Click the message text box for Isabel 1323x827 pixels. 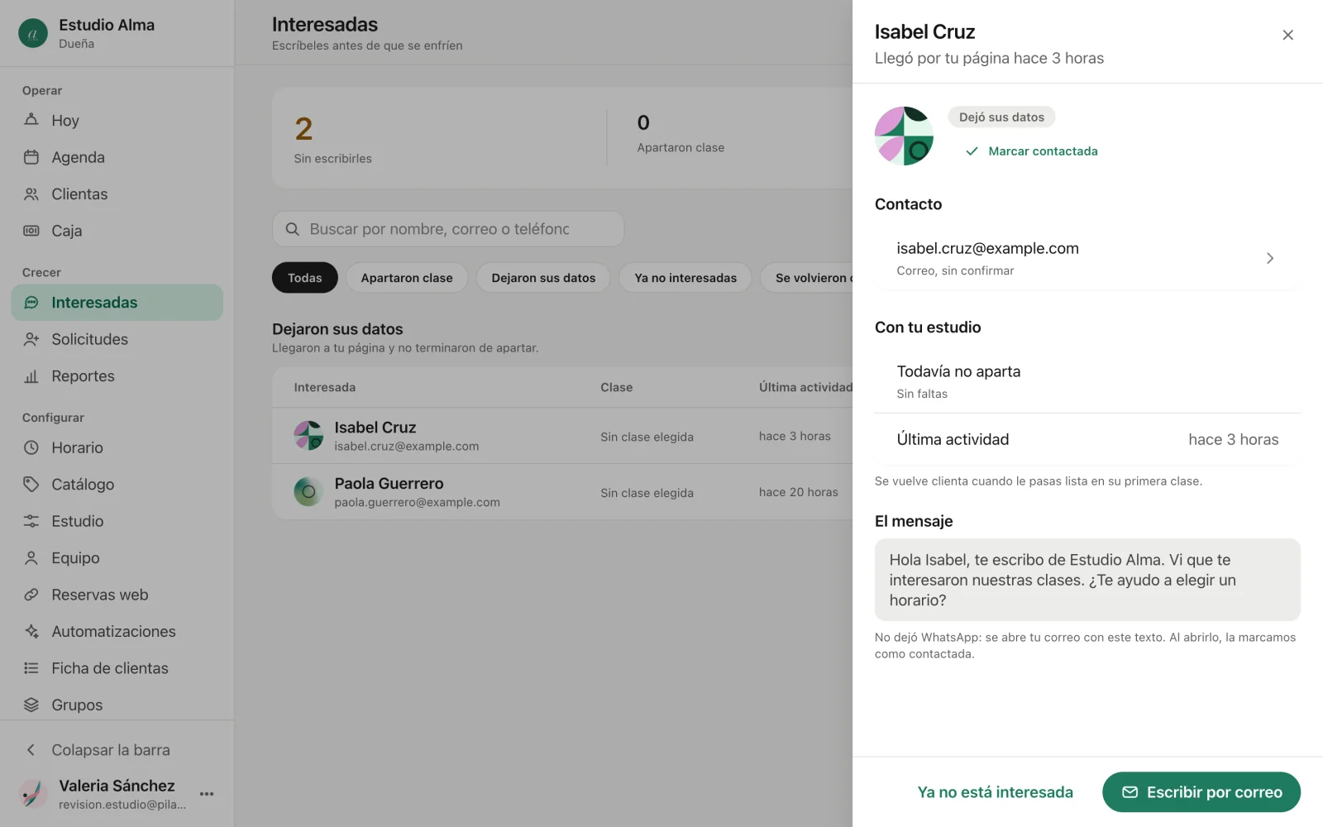click(x=1087, y=580)
